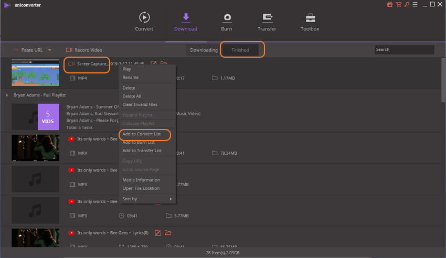Click the gift icon in title bar
The height and width of the screenshot is (258, 446).
coord(390,4)
